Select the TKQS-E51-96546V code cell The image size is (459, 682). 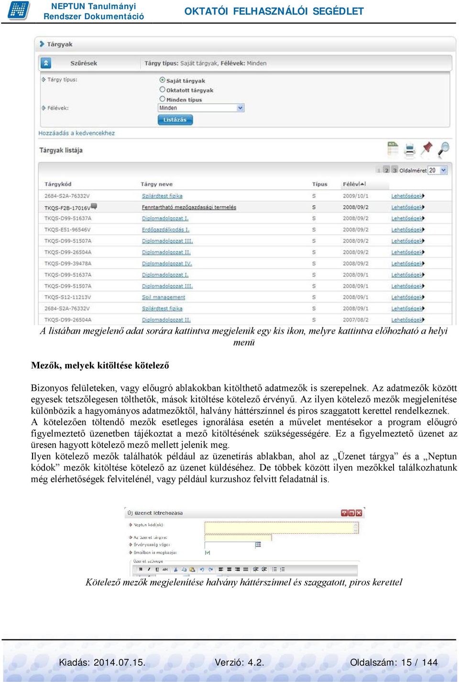67,230
